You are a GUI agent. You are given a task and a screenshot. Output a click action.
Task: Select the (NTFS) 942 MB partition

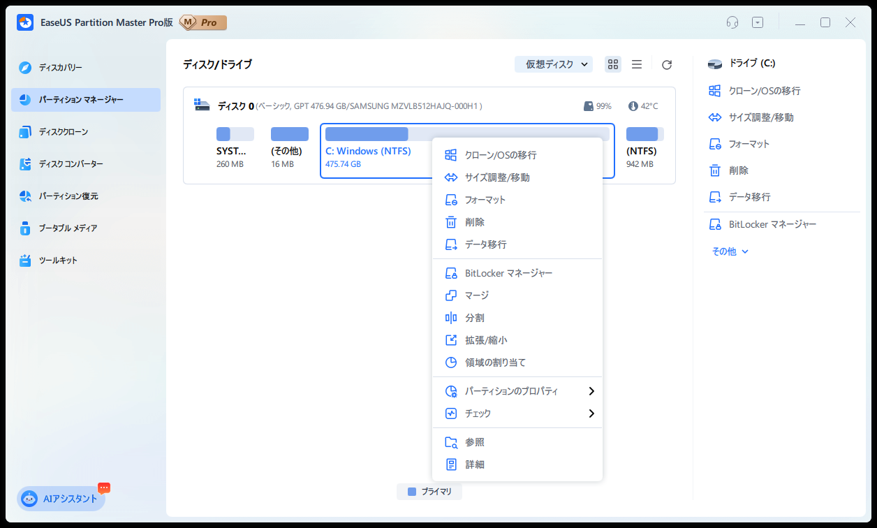click(644, 148)
